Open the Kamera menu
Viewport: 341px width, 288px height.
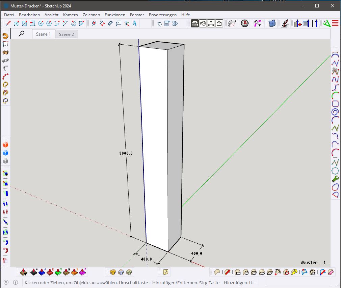[x=70, y=15]
